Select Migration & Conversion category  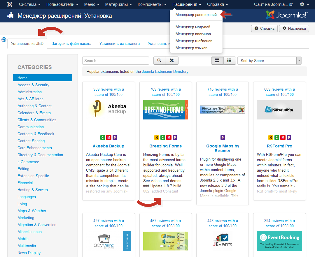(37, 225)
